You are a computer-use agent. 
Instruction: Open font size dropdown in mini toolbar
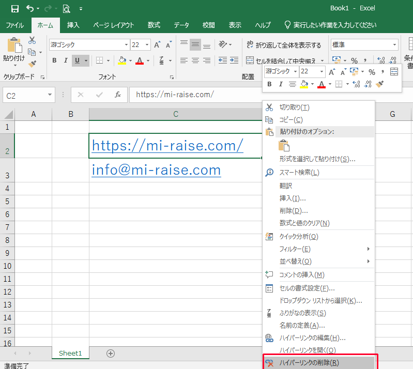322,72
